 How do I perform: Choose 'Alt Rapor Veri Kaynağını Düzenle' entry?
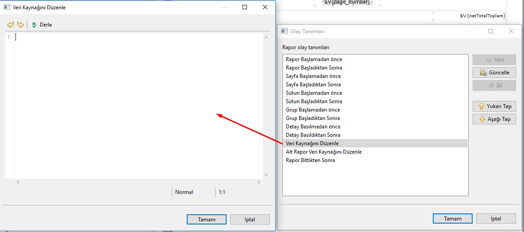tap(324, 152)
